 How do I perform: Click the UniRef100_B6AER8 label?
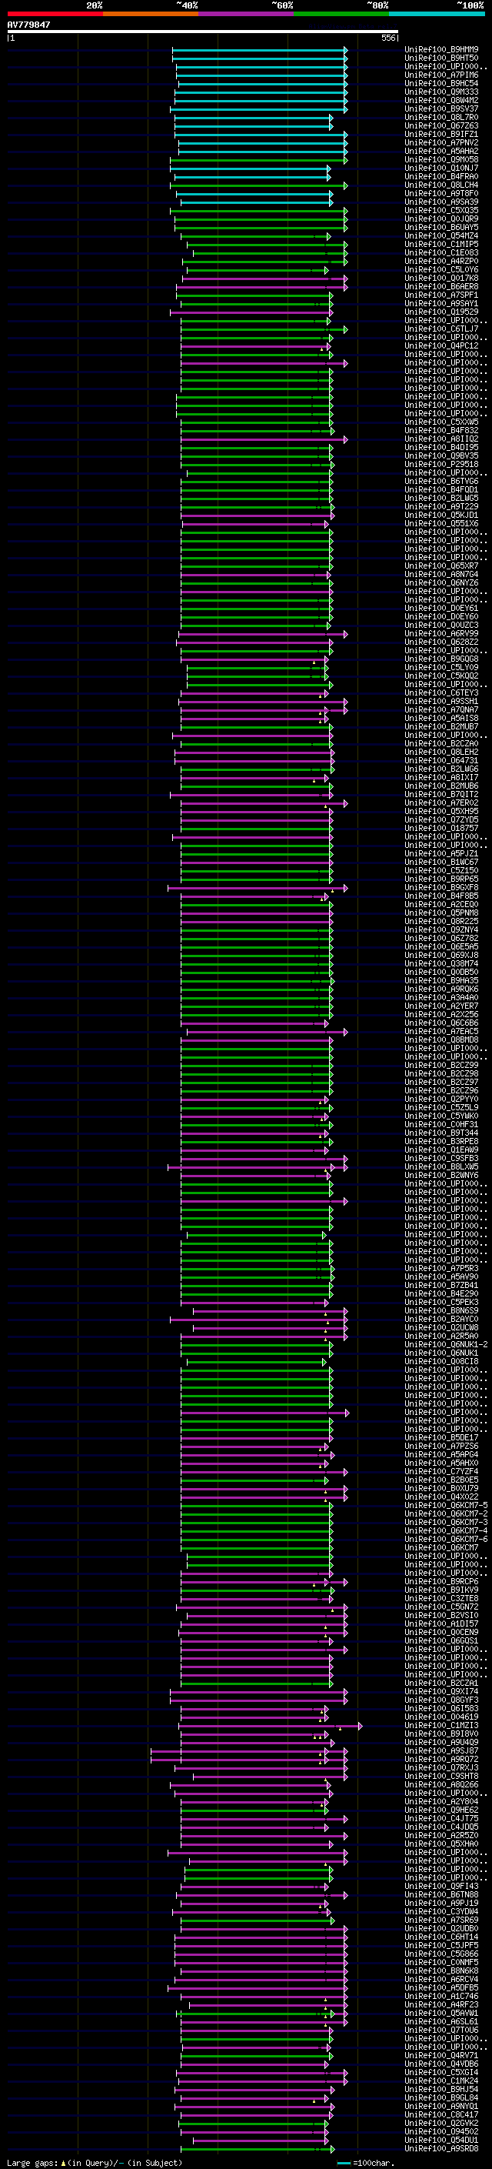coord(441,286)
